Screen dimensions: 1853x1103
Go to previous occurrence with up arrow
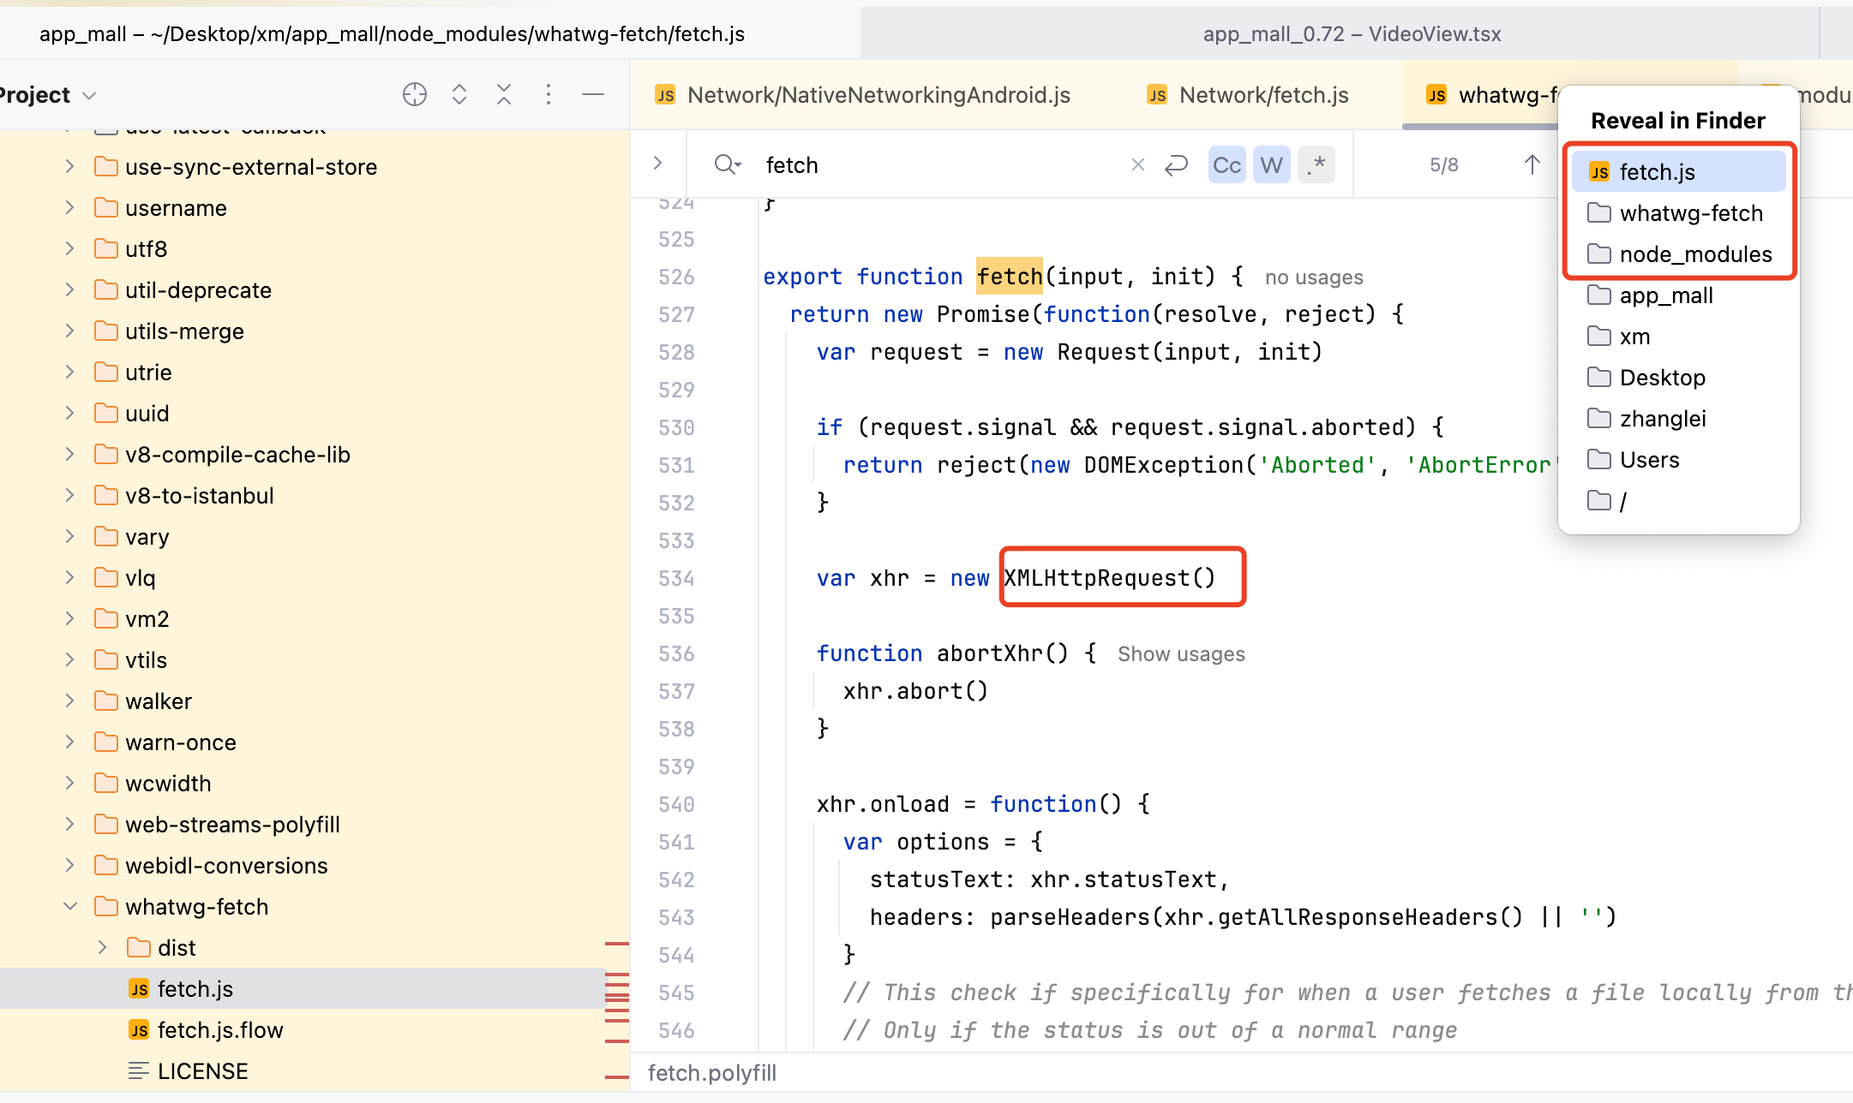[x=1532, y=164]
